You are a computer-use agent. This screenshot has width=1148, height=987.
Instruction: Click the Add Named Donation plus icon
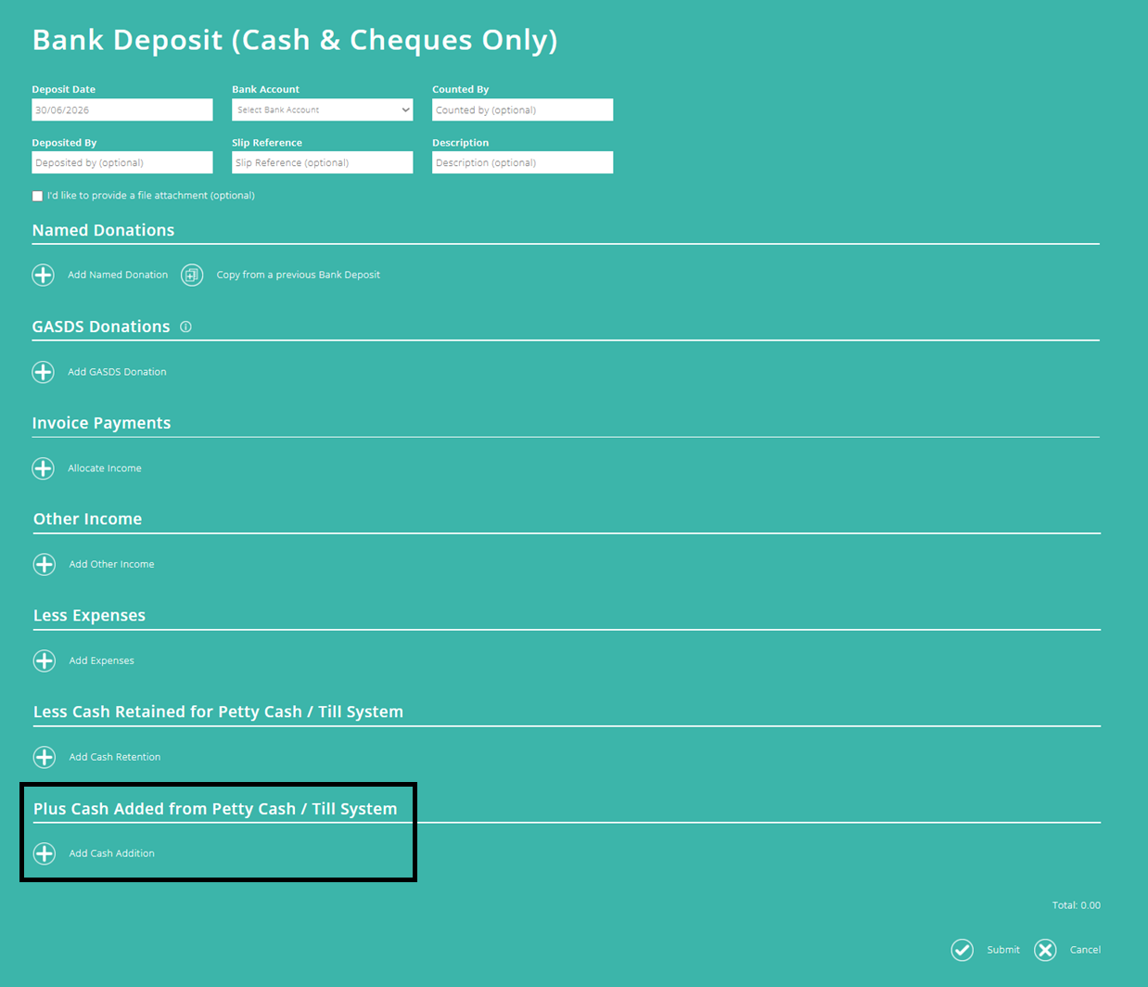click(44, 275)
